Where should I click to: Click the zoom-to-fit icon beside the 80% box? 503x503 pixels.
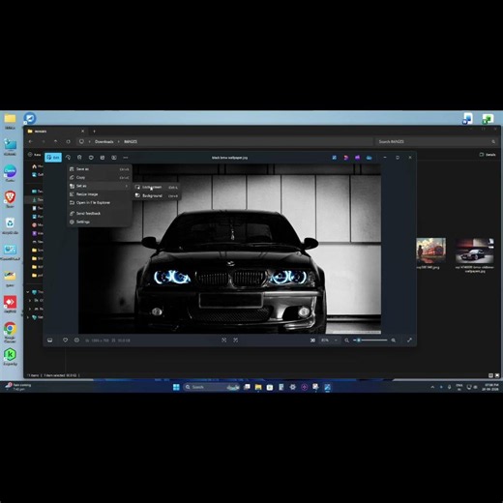click(x=312, y=340)
